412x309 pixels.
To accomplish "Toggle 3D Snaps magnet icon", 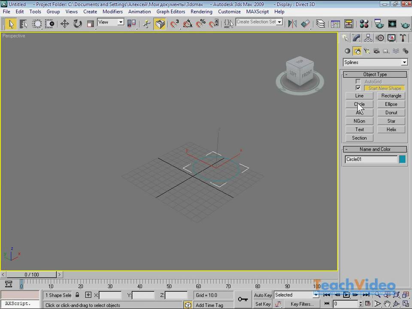I will click(x=174, y=24).
